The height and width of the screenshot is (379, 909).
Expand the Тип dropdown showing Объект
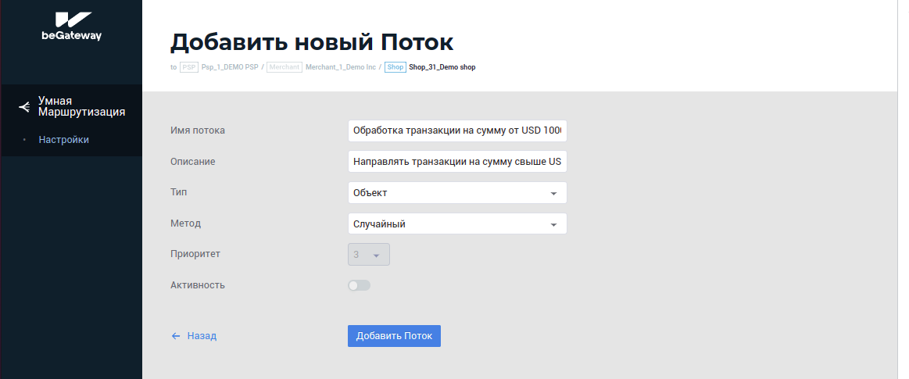pyautogui.click(x=456, y=193)
